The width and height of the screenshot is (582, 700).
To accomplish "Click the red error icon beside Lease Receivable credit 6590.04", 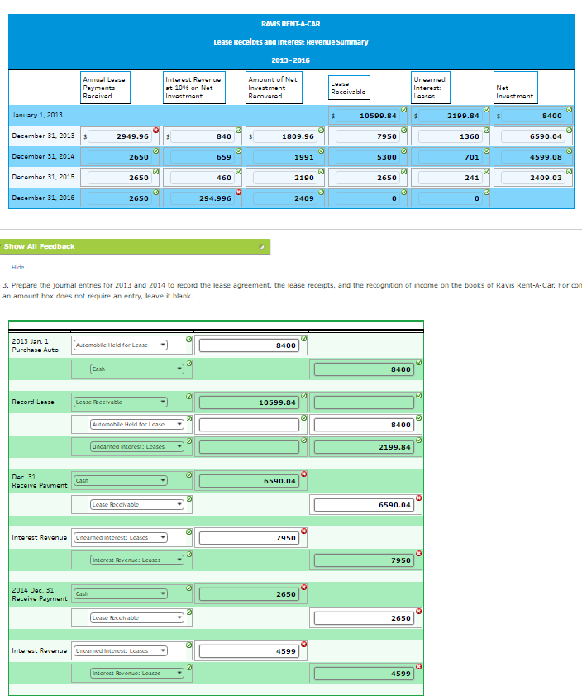I will point(418,498).
